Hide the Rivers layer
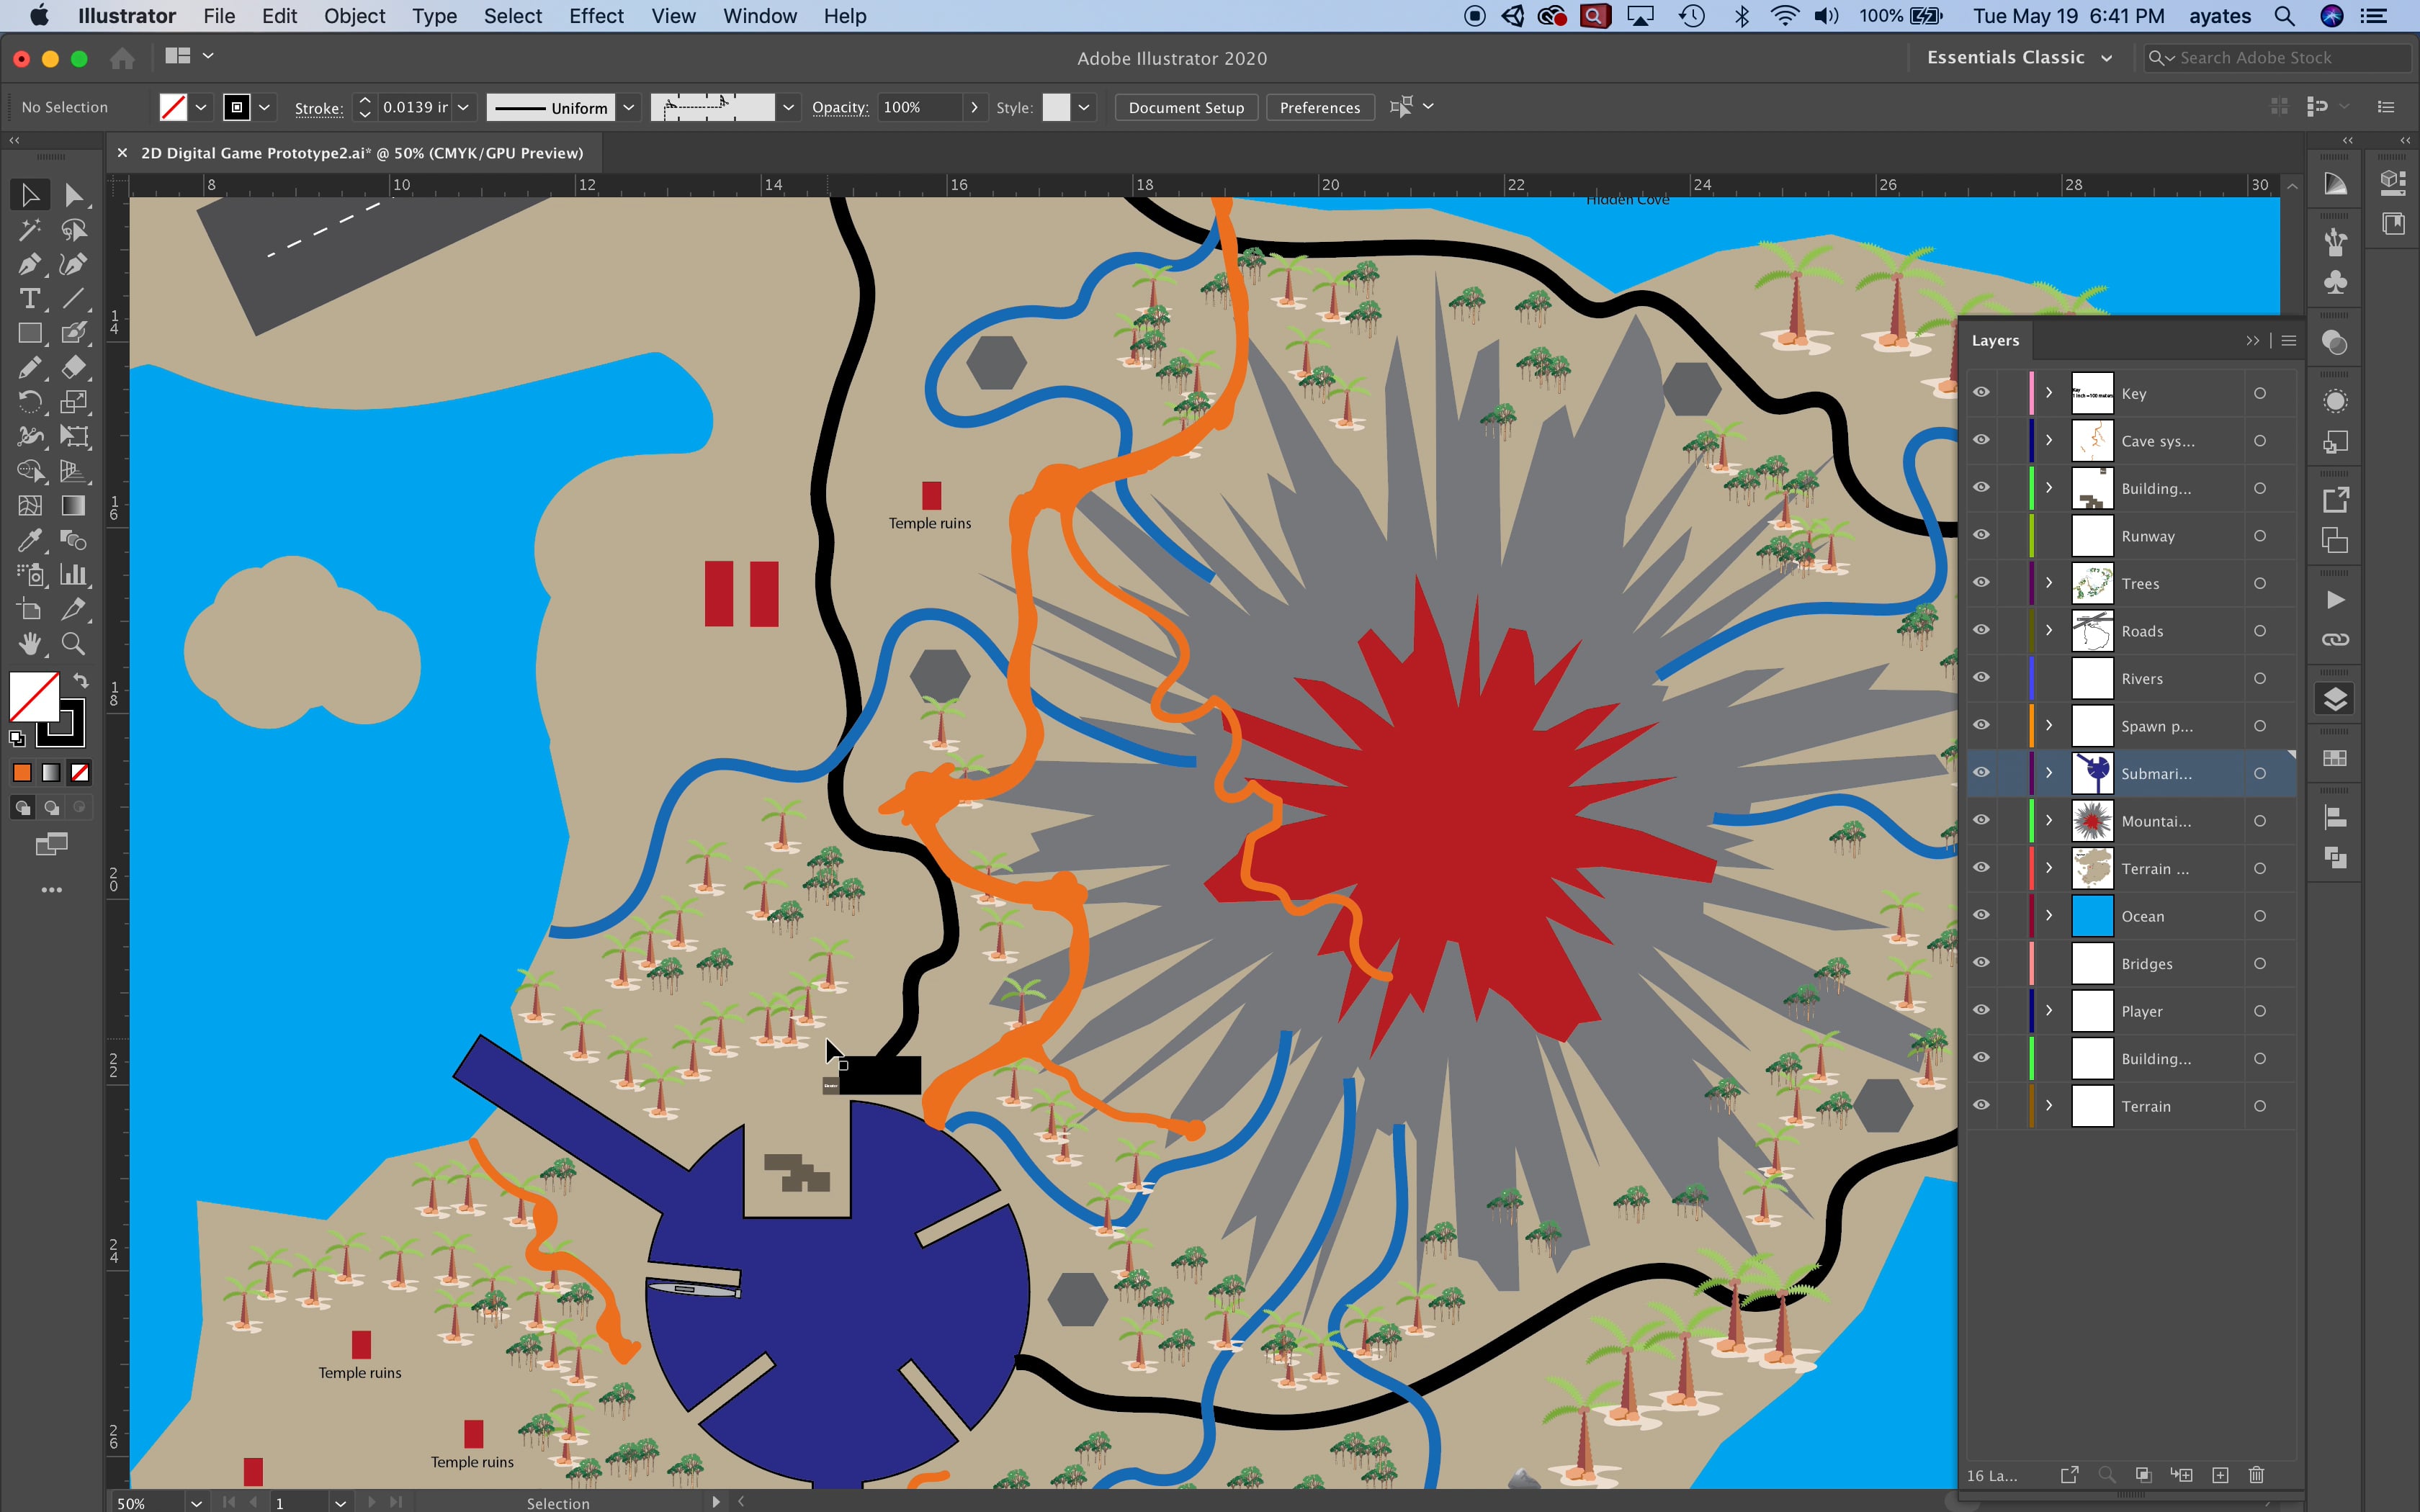 click(1981, 678)
